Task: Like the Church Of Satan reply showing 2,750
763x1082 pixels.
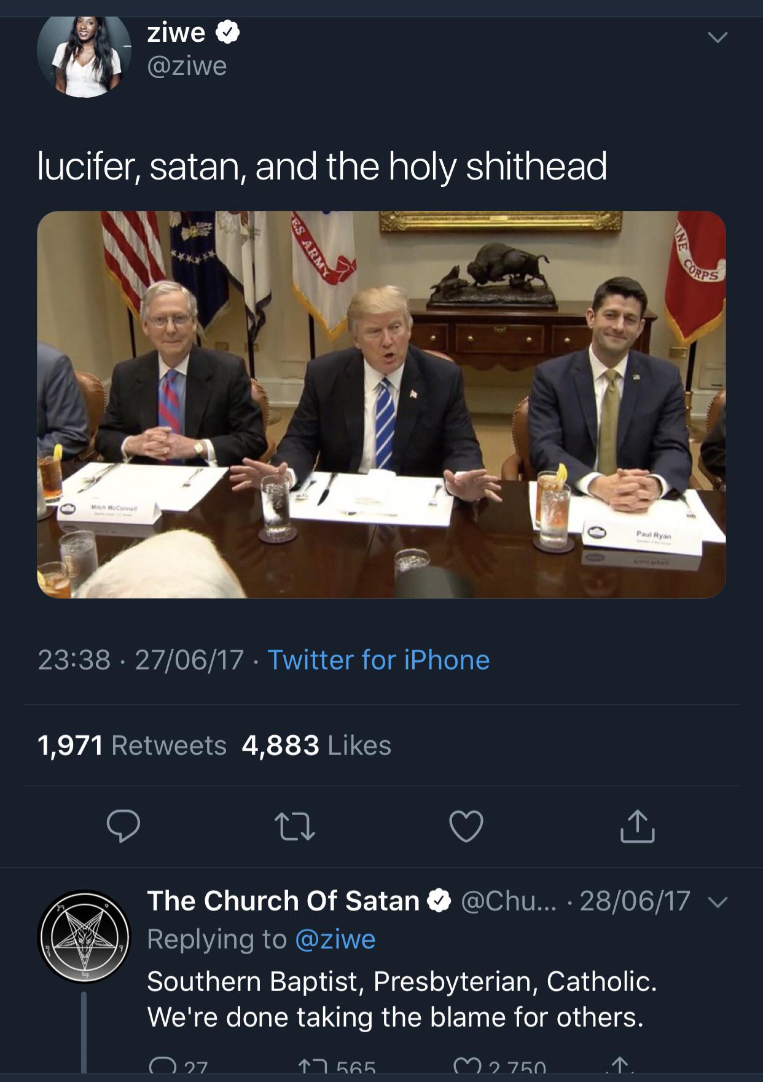Action: [466, 1073]
